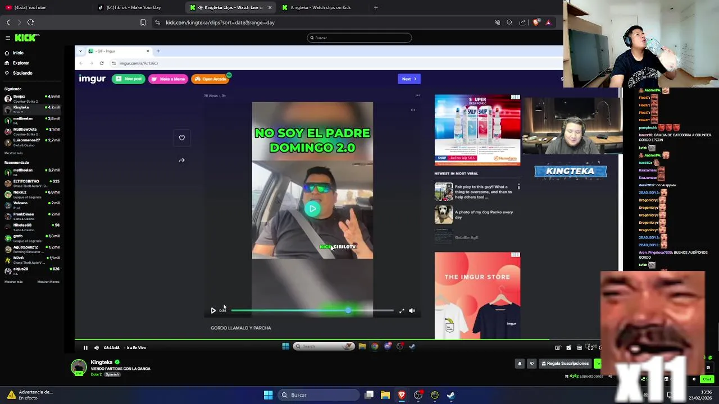The width and height of the screenshot is (719, 404).
Task: Click imgur 'Open Arcade' button
Action: coord(211,79)
